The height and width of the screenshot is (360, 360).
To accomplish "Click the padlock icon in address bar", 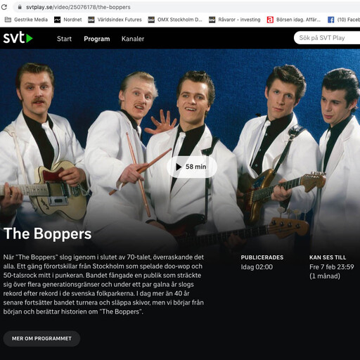I will tap(20, 7).
